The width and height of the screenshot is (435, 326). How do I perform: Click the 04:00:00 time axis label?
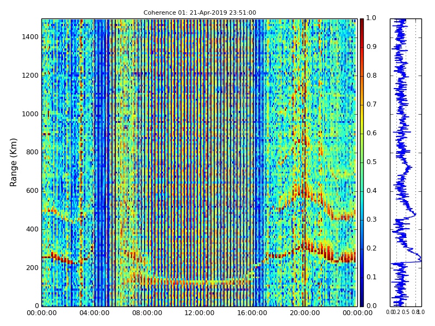(x=94, y=313)
